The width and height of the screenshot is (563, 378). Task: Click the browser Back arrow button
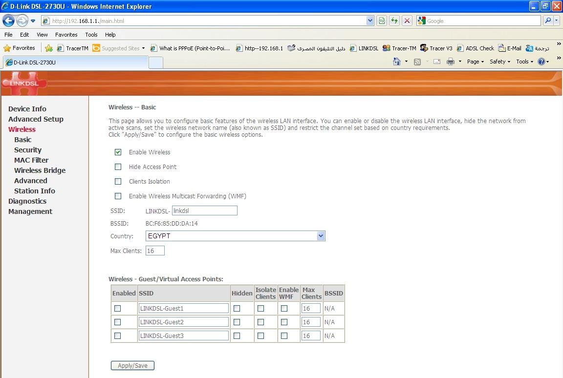(8, 21)
